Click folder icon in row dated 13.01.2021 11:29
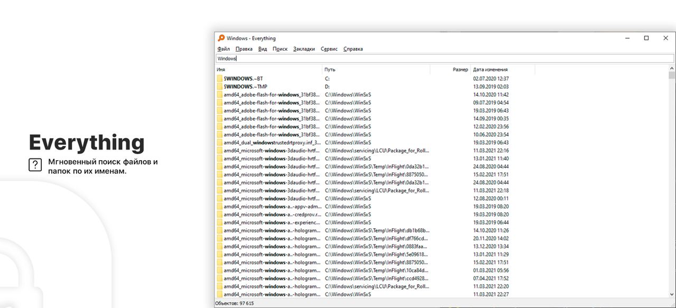 point(220,255)
